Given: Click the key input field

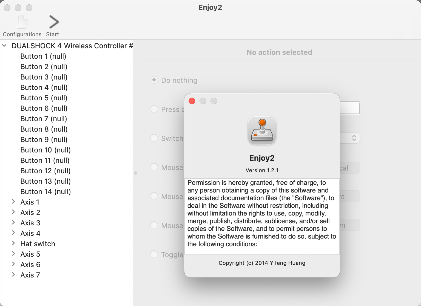Looking at the screenshot, I should coord(349,108).
